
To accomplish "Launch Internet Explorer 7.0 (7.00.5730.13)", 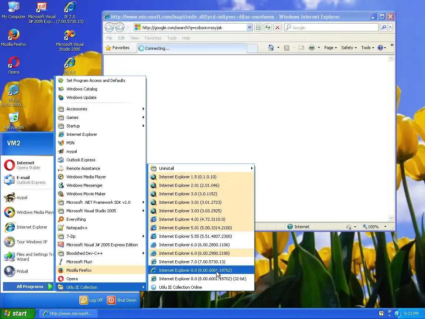I will (201, 262).
